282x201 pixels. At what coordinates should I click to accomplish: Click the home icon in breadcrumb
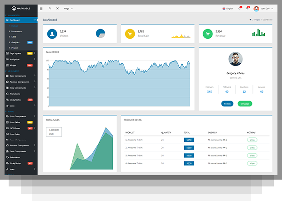(x=250, y=20)
